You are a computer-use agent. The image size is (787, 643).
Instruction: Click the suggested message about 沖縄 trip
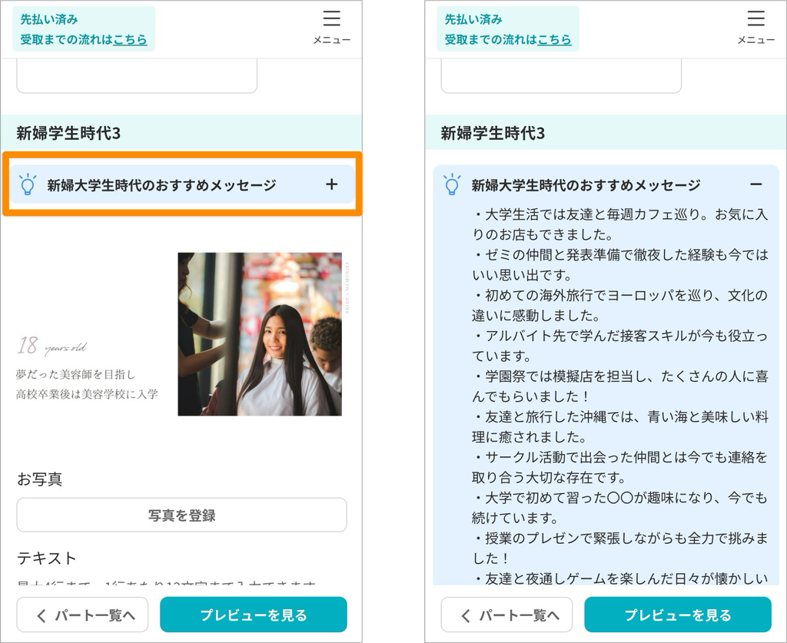pos(620,427)
